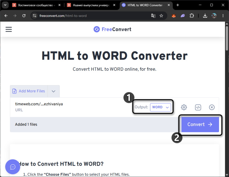Viewport: 229px width, 177px height.
Task: Close the Хостинговое сообщество tab
Action: point(59,5)
